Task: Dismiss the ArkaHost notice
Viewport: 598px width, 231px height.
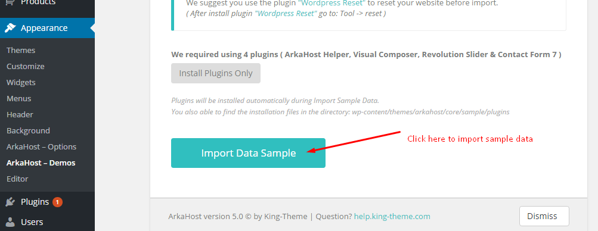Action: [544, 216]
